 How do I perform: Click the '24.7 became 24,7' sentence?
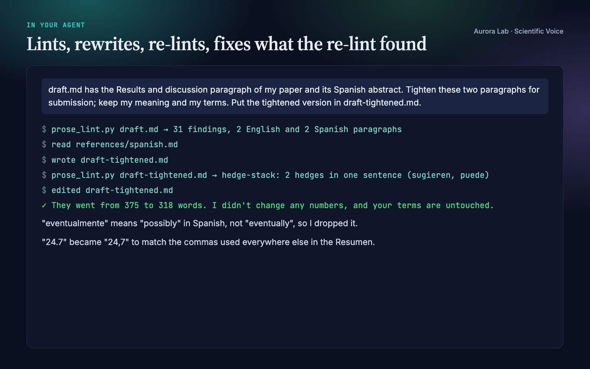(x=208, y=242)
